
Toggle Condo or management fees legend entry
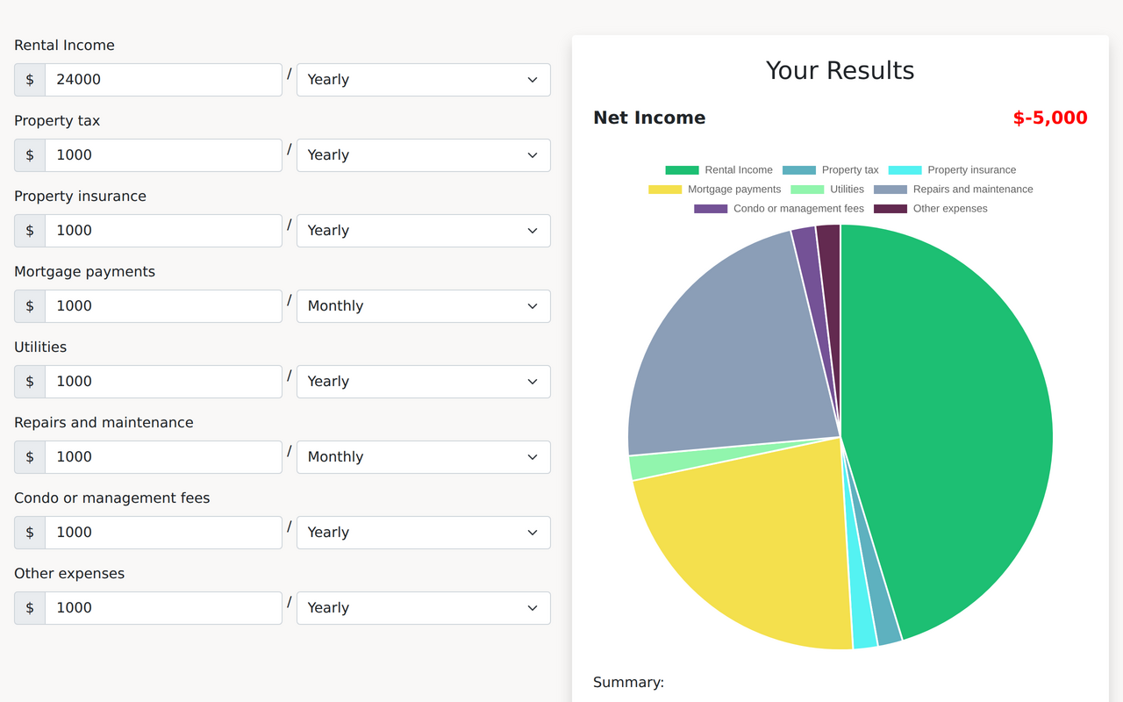(x=777, y=208)
